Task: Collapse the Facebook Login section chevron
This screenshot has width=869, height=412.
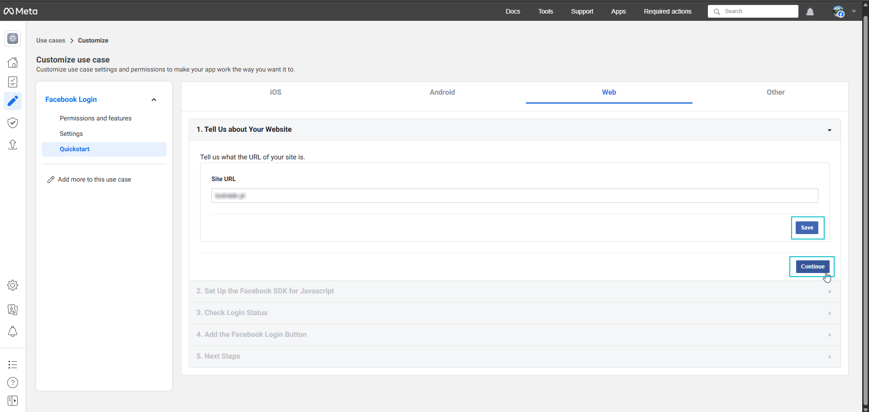Action: 154,100
